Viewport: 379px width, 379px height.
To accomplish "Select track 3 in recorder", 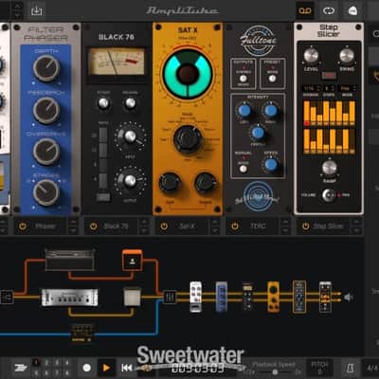I will pyautogui.click(x=57, y=363).
